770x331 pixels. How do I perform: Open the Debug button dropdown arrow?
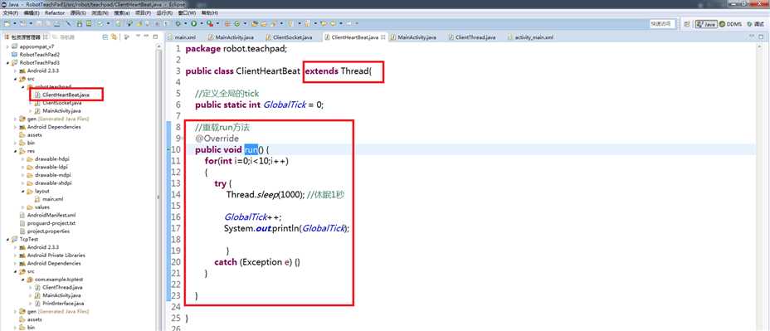[185, 23]
